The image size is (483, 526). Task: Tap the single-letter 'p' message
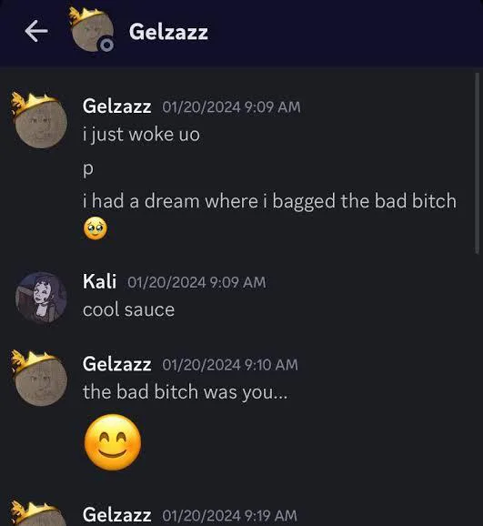click(88, 168)
